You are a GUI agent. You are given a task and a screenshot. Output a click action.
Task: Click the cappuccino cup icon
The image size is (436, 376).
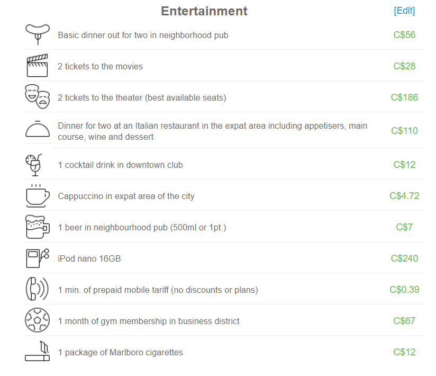(37, 196)
